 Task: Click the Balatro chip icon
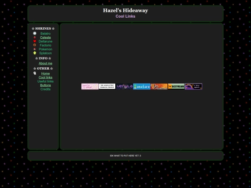pos(35,33)
